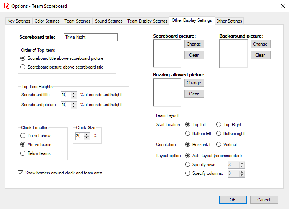Toggle 'Show borders around clock and team area'

pyautogui.click(x=21, y=173)
